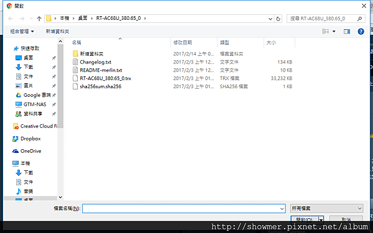Click 新增資料夾 button
The width and height of the screenshot is (373, 233).
[57, 32]
